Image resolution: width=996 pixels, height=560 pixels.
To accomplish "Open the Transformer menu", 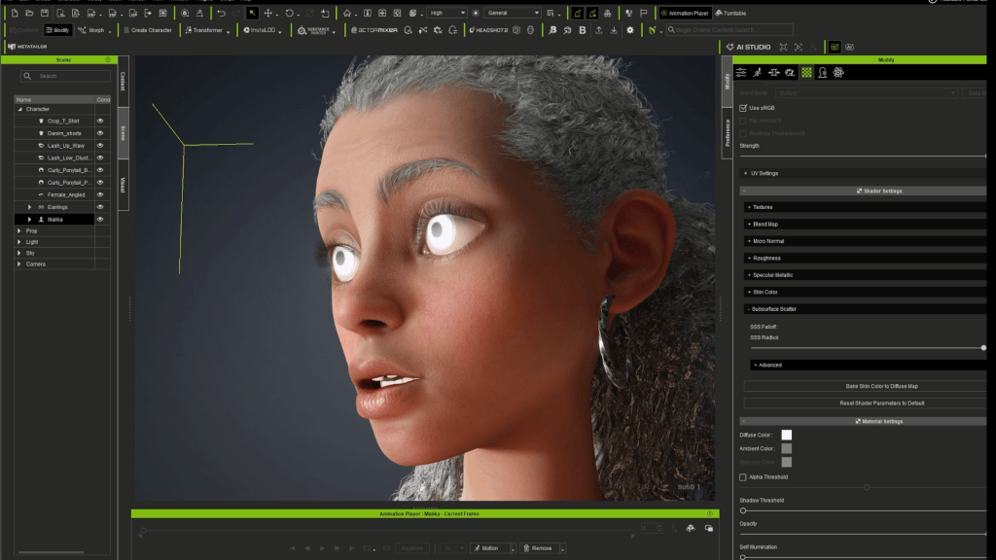I will click(x=207, y=30).
